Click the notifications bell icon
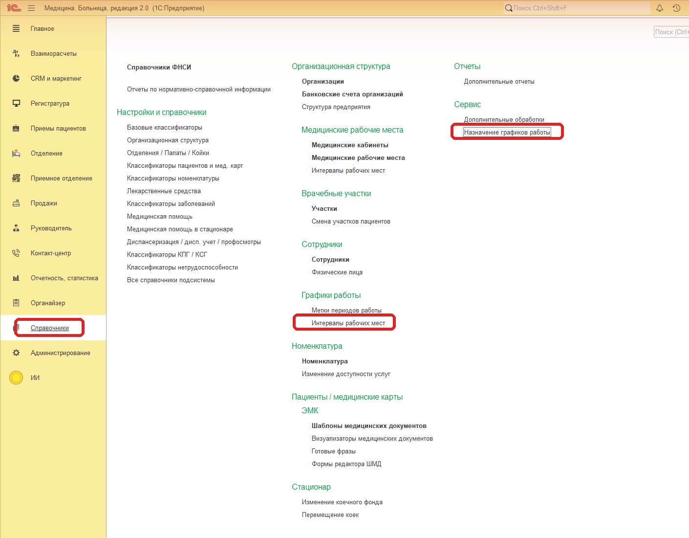 click(660, 8)
